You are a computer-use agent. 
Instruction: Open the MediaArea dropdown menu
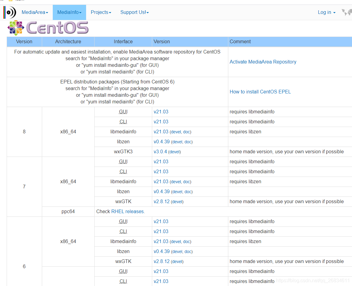tap(35, 12)
